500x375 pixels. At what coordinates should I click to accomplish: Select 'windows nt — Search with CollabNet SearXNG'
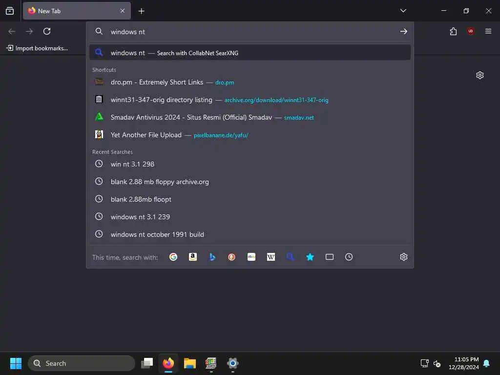click(250, 53)
